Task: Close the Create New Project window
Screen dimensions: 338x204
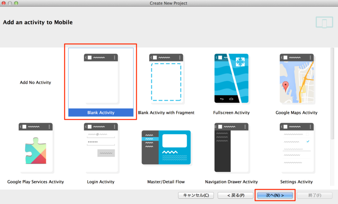Action: (3, 3)
